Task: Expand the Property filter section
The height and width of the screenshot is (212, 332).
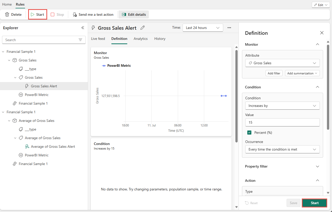Action: pos(317,166)
